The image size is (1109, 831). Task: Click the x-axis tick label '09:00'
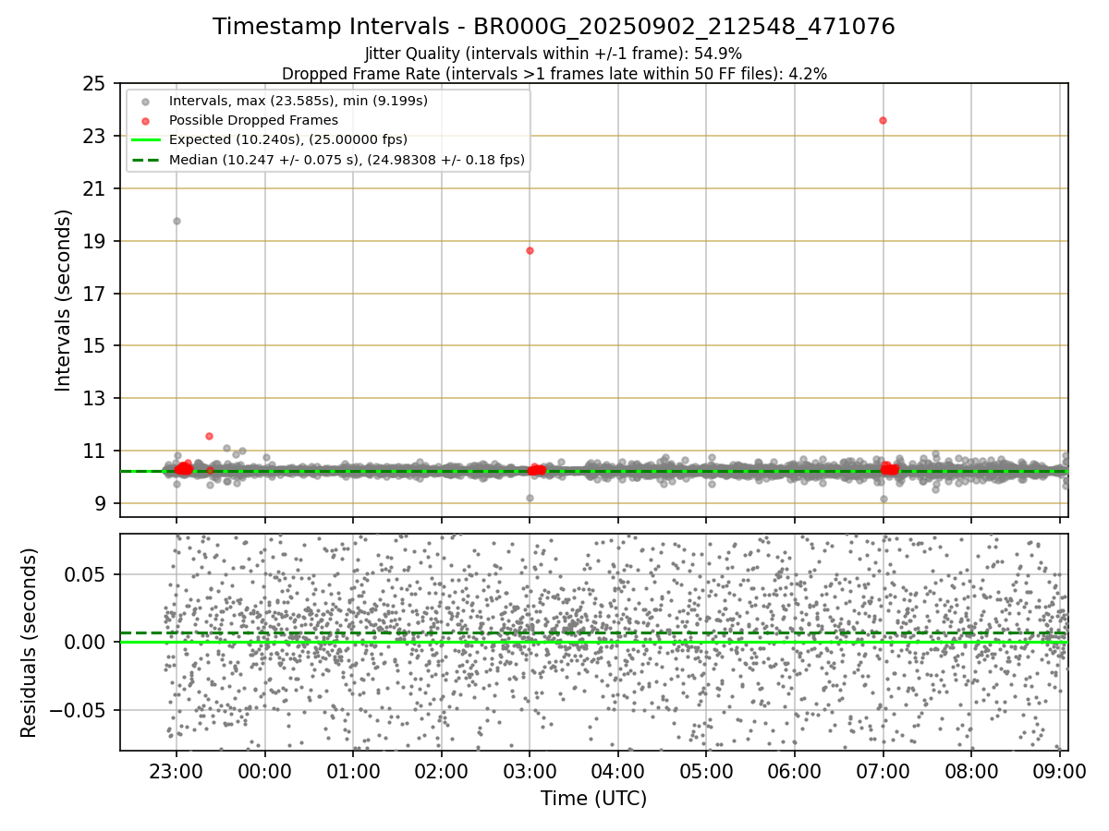pyautogui.click(x=1059, y=771)
